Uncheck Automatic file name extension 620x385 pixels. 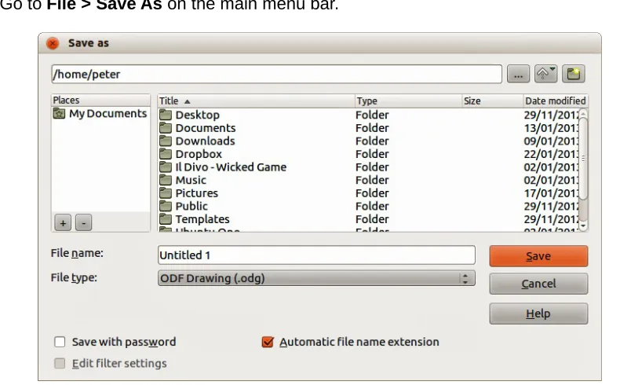click(268, 342)
